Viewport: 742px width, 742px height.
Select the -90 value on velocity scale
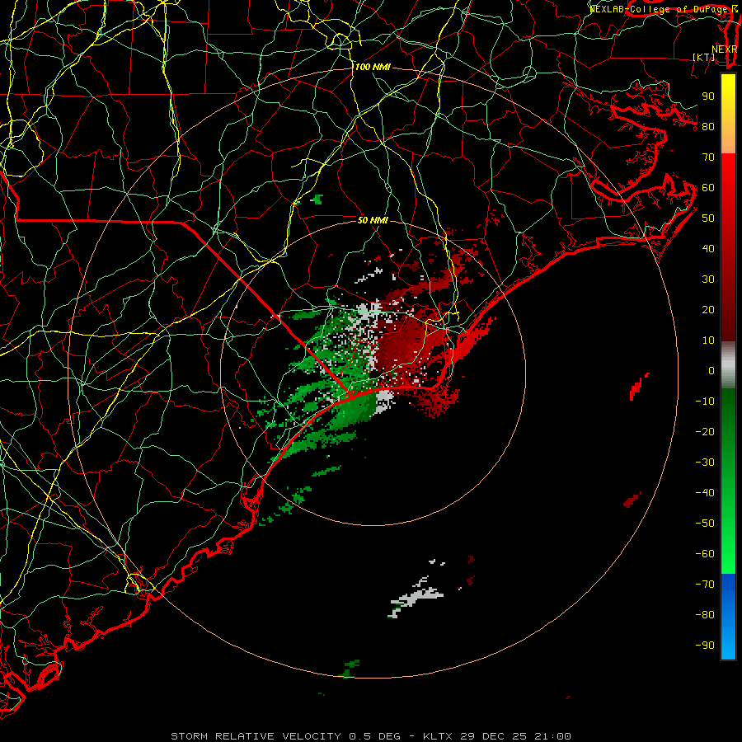705,646
